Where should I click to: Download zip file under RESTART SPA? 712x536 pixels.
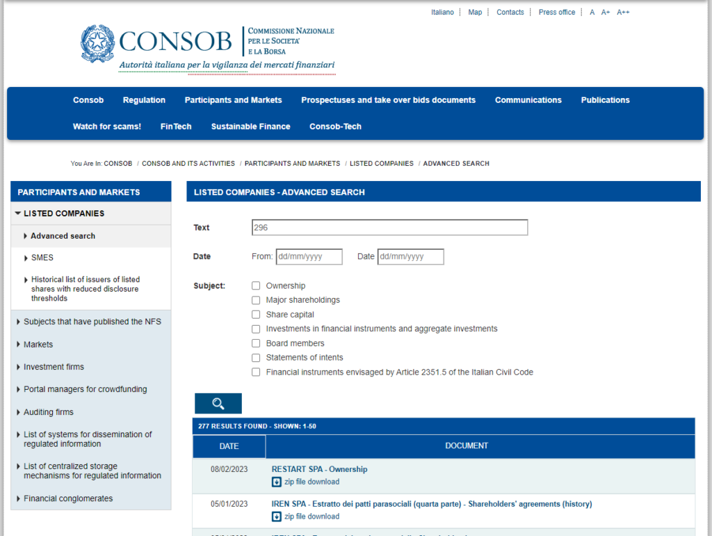[x=311, y=482]
